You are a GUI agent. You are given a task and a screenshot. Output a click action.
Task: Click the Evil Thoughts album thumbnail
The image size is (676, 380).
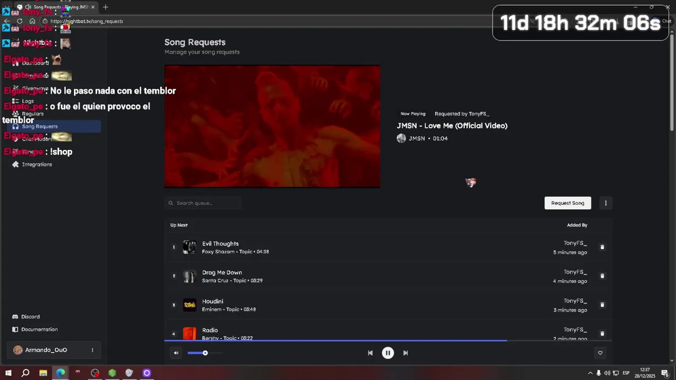[x=190, y=247]
